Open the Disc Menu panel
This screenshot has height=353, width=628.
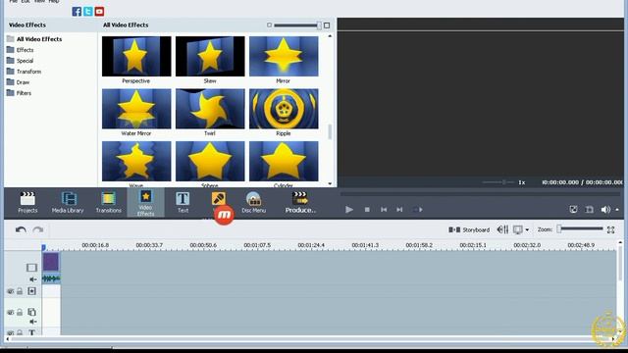tap(253, 202)
